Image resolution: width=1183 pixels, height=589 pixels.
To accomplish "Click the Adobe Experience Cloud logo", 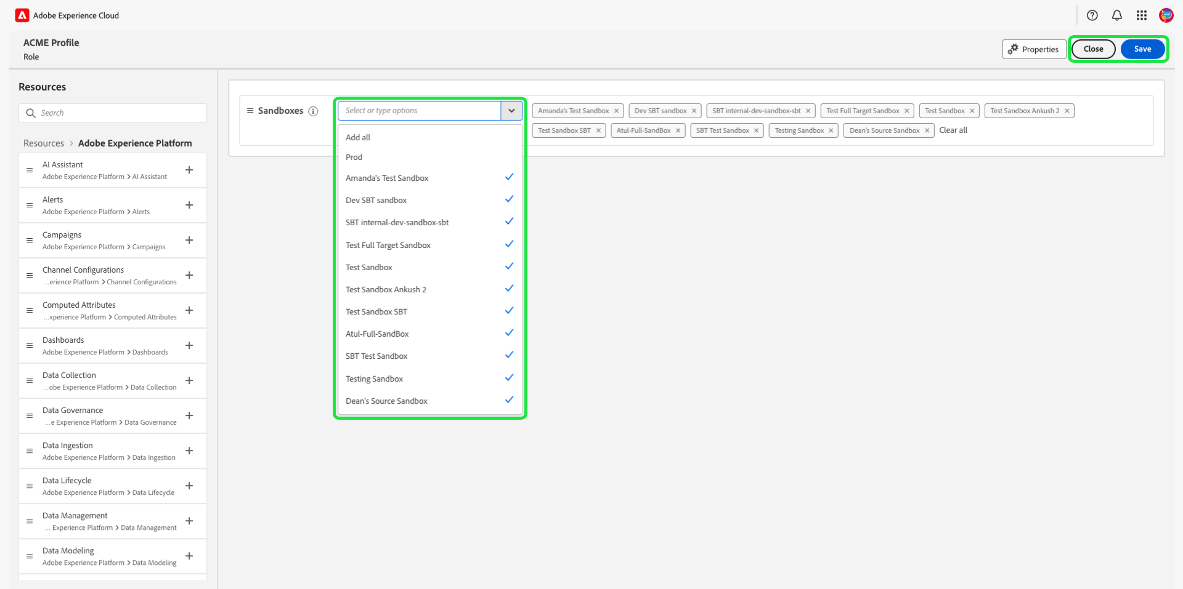I will point(22,15).
